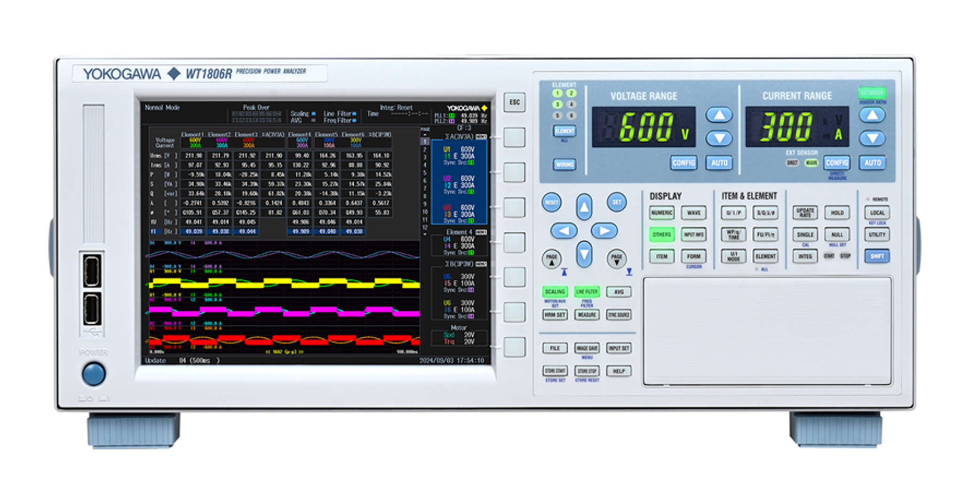Toggle the illuminated SCALING key
The image size is (970, 485).
click(x=555, y=292)
